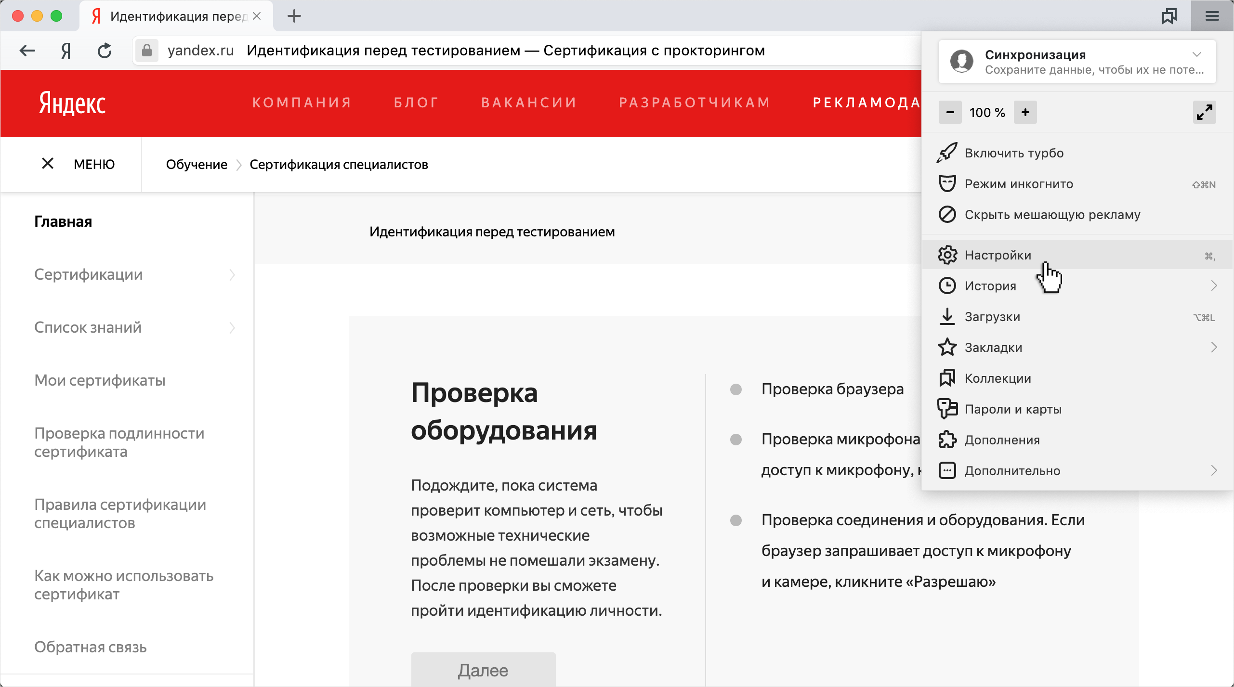Close the site menu with the X icon
The image size is (1234, 687).
point(47,164)
